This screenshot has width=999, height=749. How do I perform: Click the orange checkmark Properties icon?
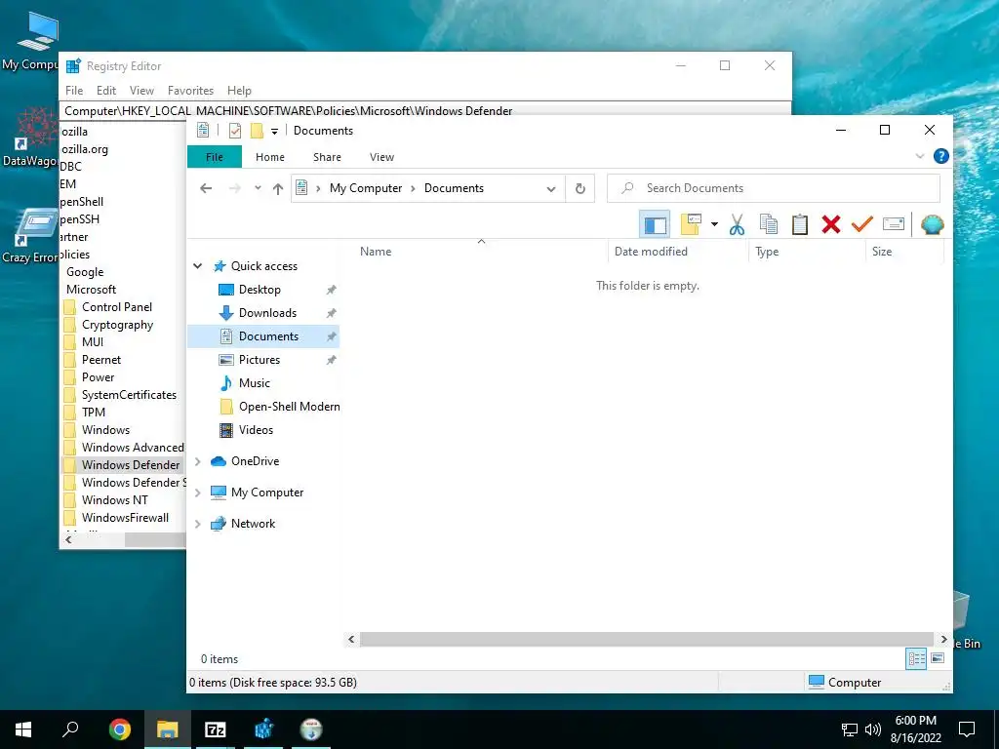tap(862, 224)
